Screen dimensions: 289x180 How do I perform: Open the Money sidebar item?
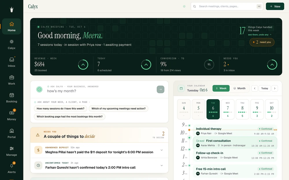12,115
